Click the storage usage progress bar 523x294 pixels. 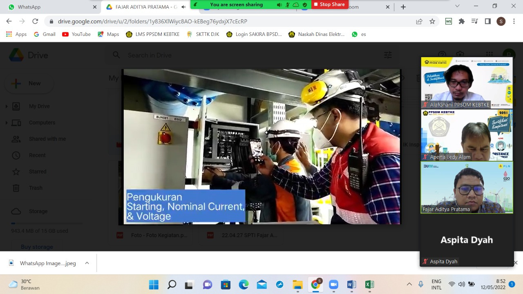point(46,223)
